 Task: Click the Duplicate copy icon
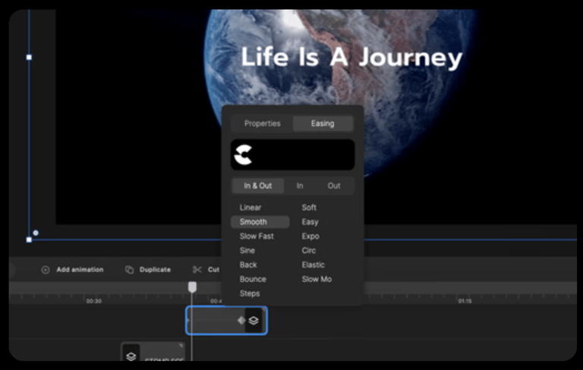click(129, 270)
